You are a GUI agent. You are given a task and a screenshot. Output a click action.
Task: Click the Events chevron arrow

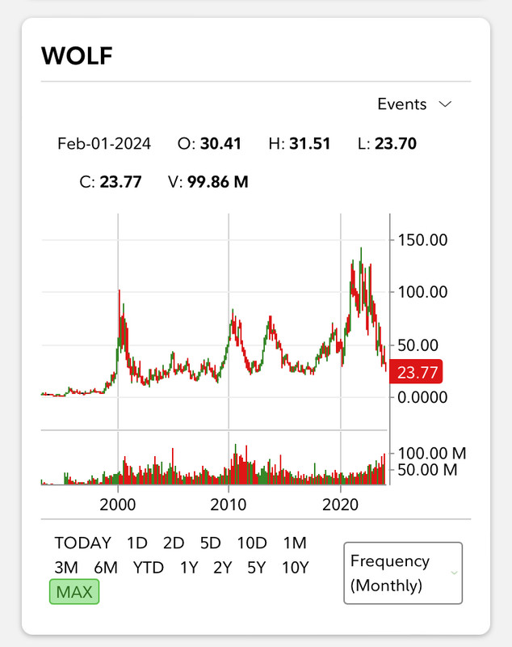pyautogui.click(x=445, y=104)
